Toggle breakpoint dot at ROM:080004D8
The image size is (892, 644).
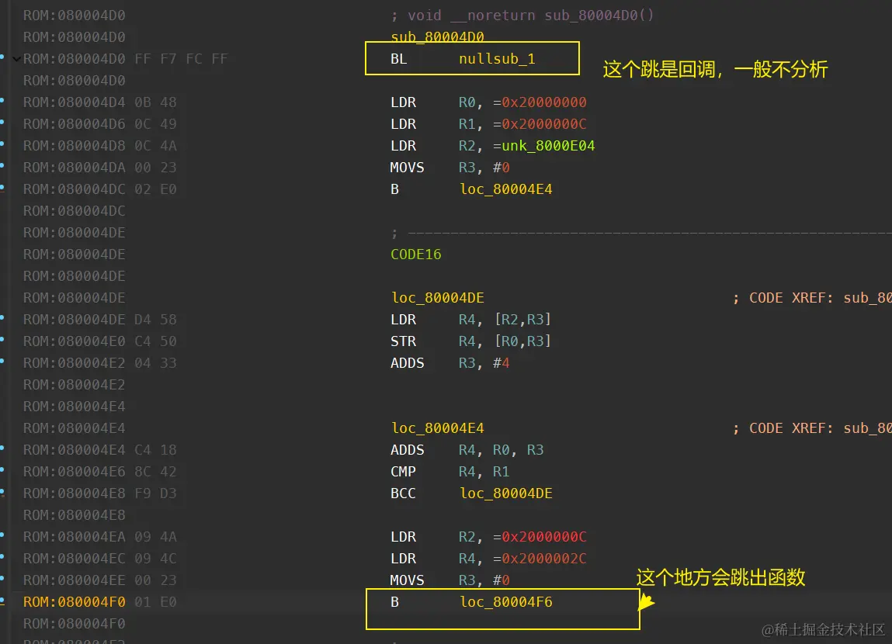[x=2, y=144]
